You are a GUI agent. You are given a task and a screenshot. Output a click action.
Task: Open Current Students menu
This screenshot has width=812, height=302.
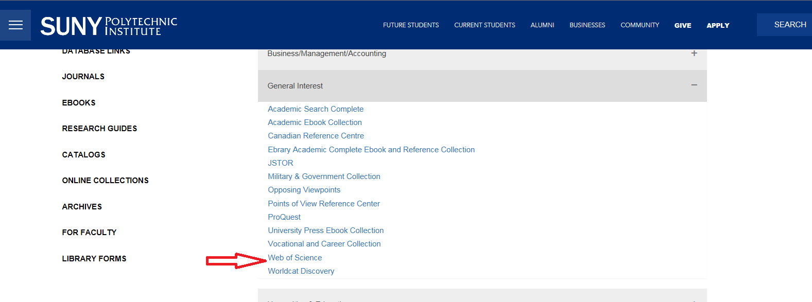[x=485, y=25]
